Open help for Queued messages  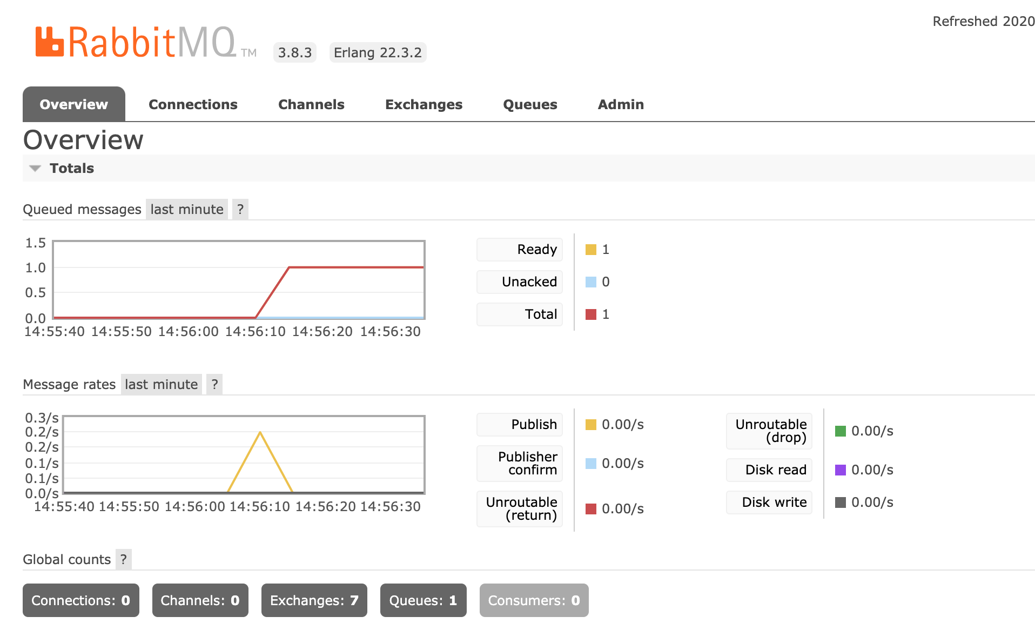240,209
